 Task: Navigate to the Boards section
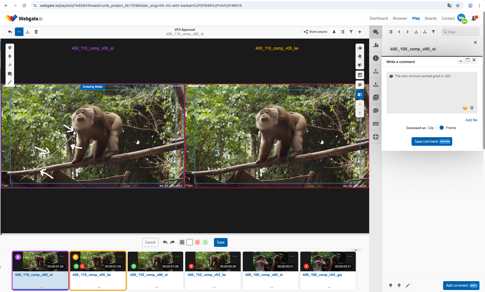[431, 18]
